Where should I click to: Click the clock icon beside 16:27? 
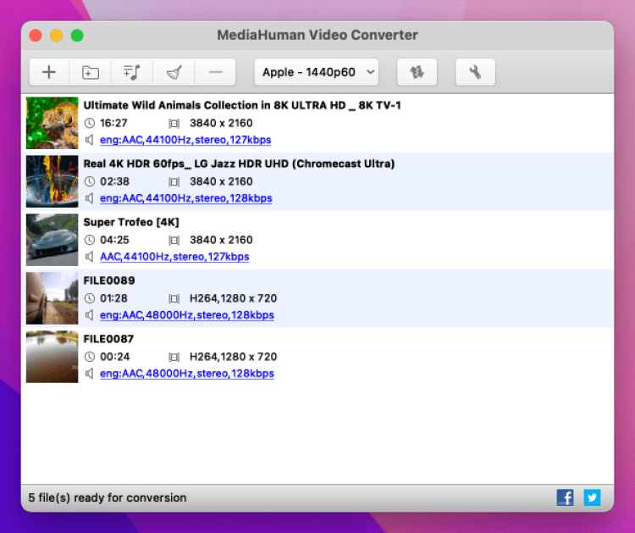tap(90, 123)
